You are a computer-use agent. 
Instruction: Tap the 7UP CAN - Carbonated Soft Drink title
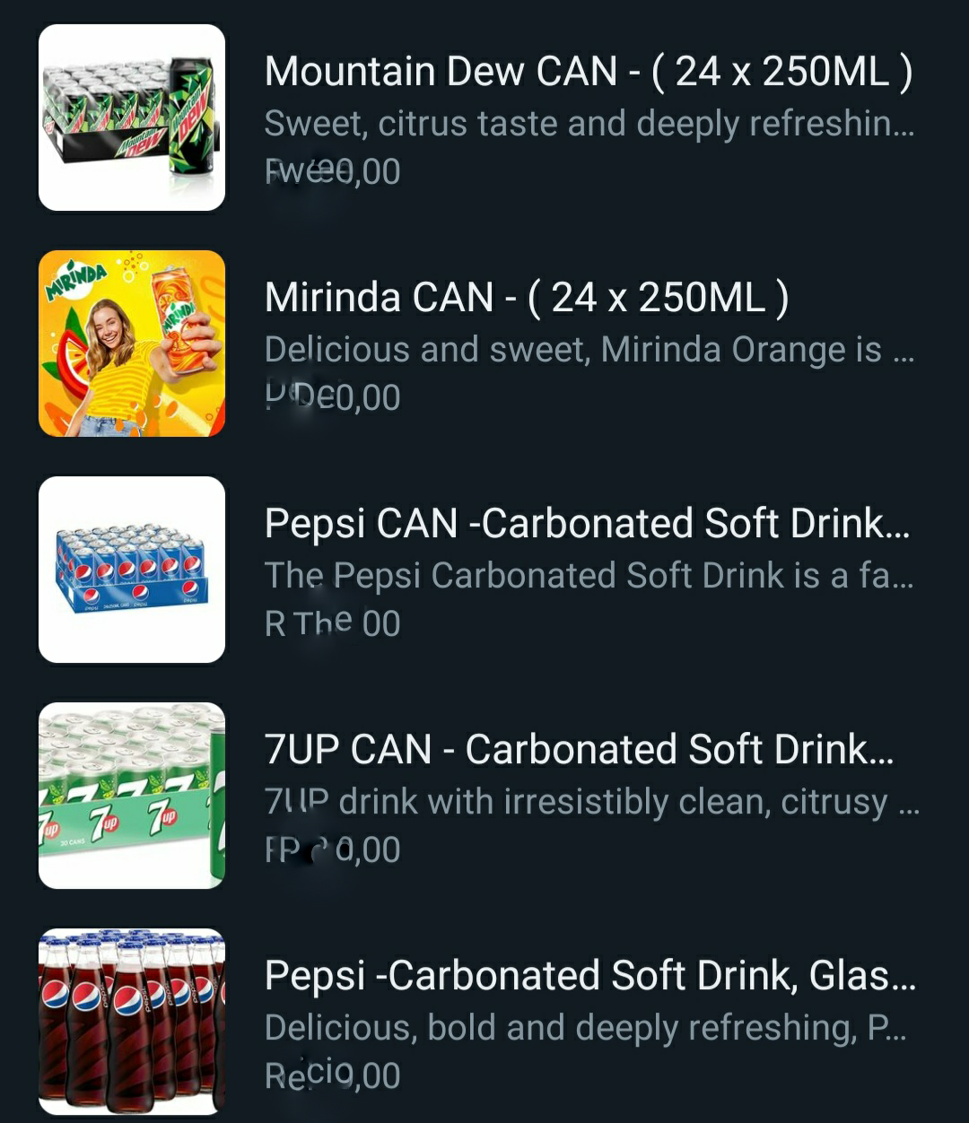(x=580, y=750)
